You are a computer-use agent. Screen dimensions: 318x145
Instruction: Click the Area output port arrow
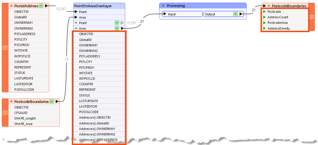122,28
